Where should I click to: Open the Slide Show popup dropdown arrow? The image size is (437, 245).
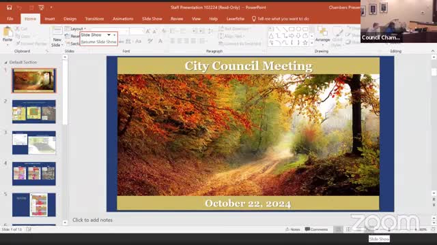(109, 35)
